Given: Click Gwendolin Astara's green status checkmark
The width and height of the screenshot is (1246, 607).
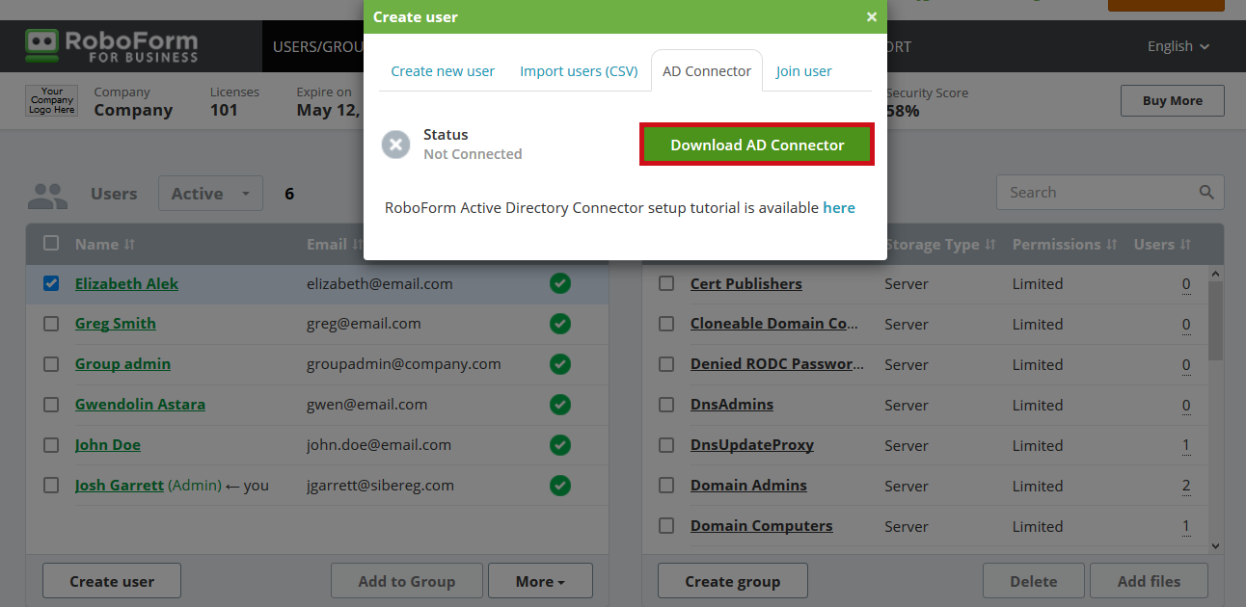Looking at the screenshot, I should (x=559, y=405).
